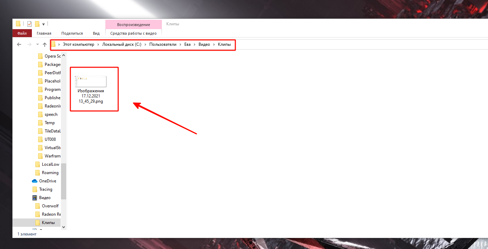This screenshot has height=249, width=488.
Task: Click Локальный диск (C:) in the address path
Action: tap(122, 44)
